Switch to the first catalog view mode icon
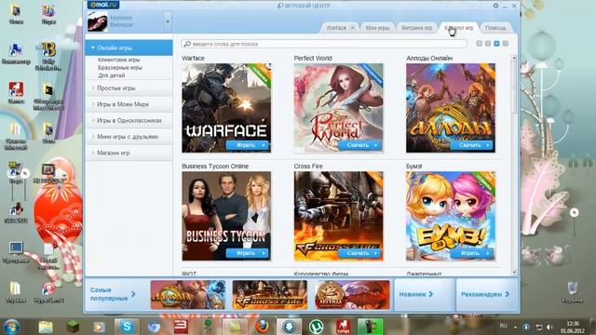Viewport: 596px width, 335px height. coord(480,44)
